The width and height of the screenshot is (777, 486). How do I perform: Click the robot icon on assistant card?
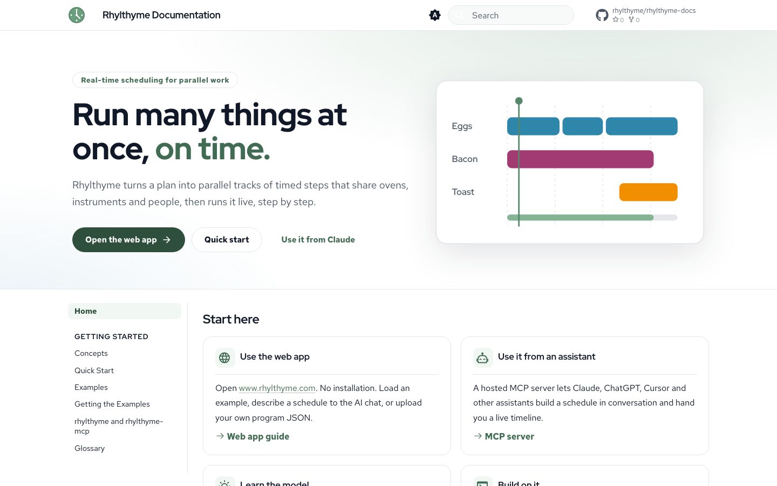483,357
